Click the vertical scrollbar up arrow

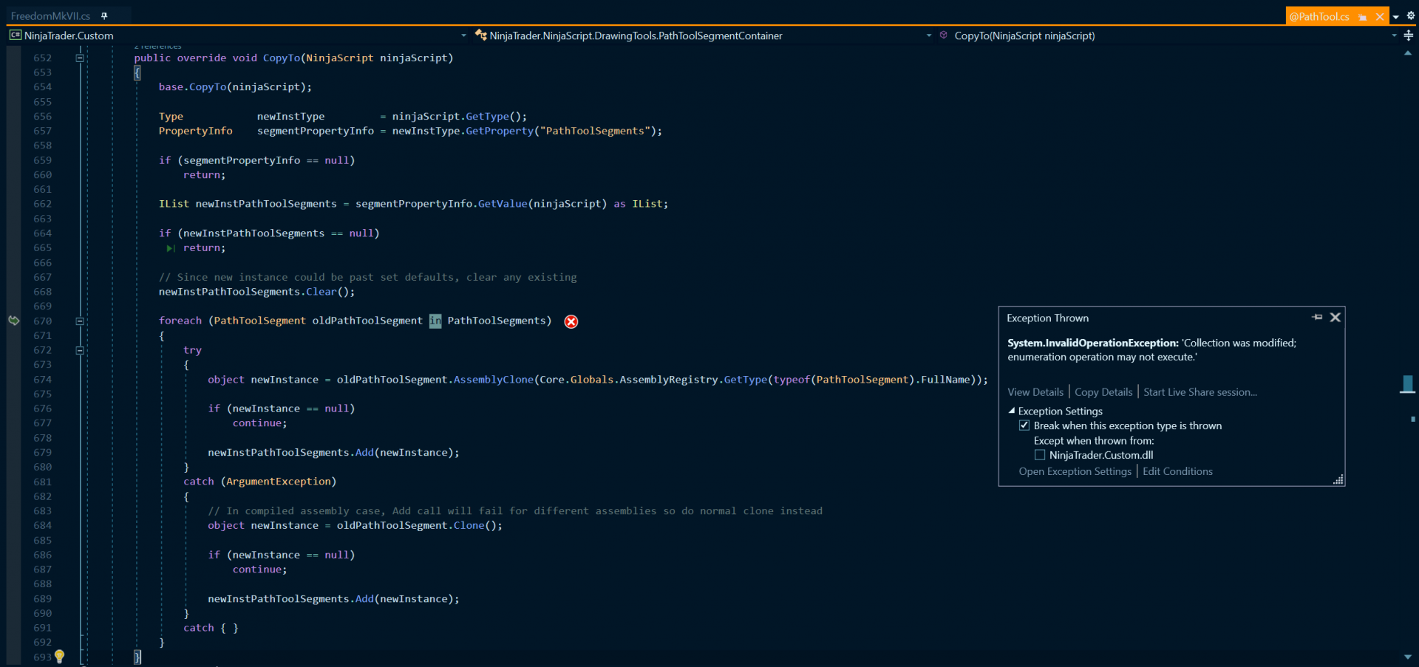click(1407, 53)
